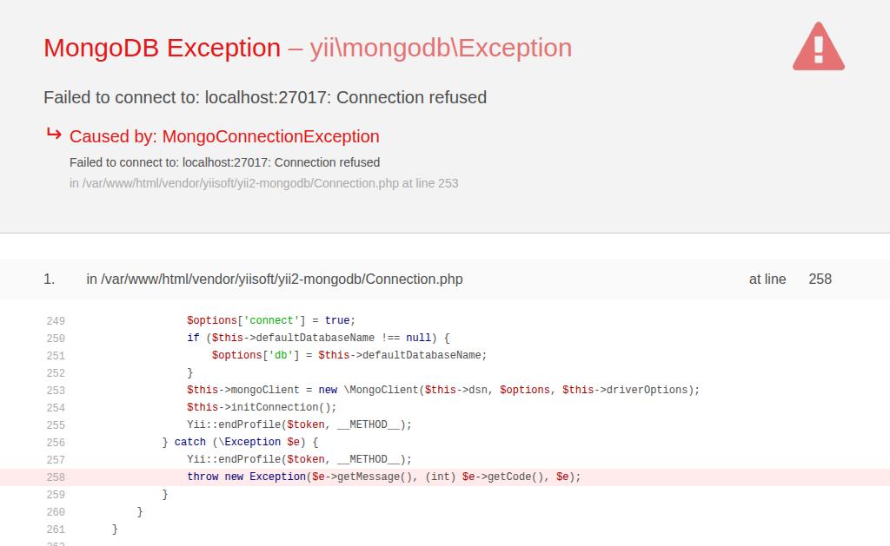Click the MongoDB Exception heading
The height and width of the screenshot is (546, 890).
[163, 48]
